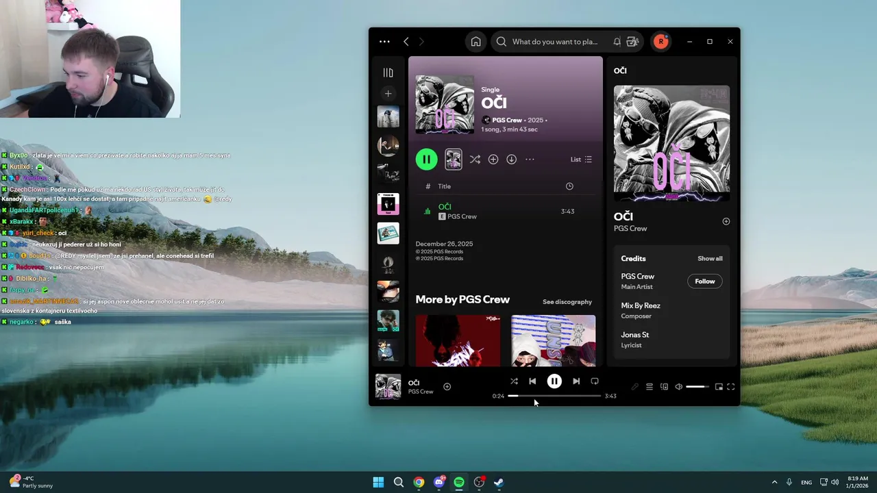Enable shuffle in the player bar
877x493 pixels.
(x=514, y=381)
